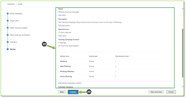
Task: Go to Select training modules step
Action: [x=19, y=28]
